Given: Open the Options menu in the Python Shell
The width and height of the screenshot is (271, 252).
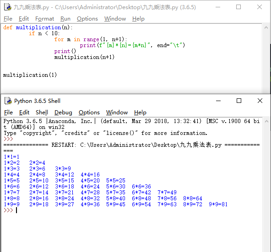Looking at the screenshot, I should click(x=89, y=113).
